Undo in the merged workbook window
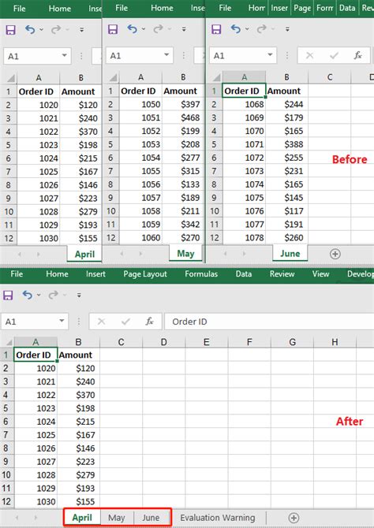The height and width of the screenshot is (528, 374). coord(28,296)
